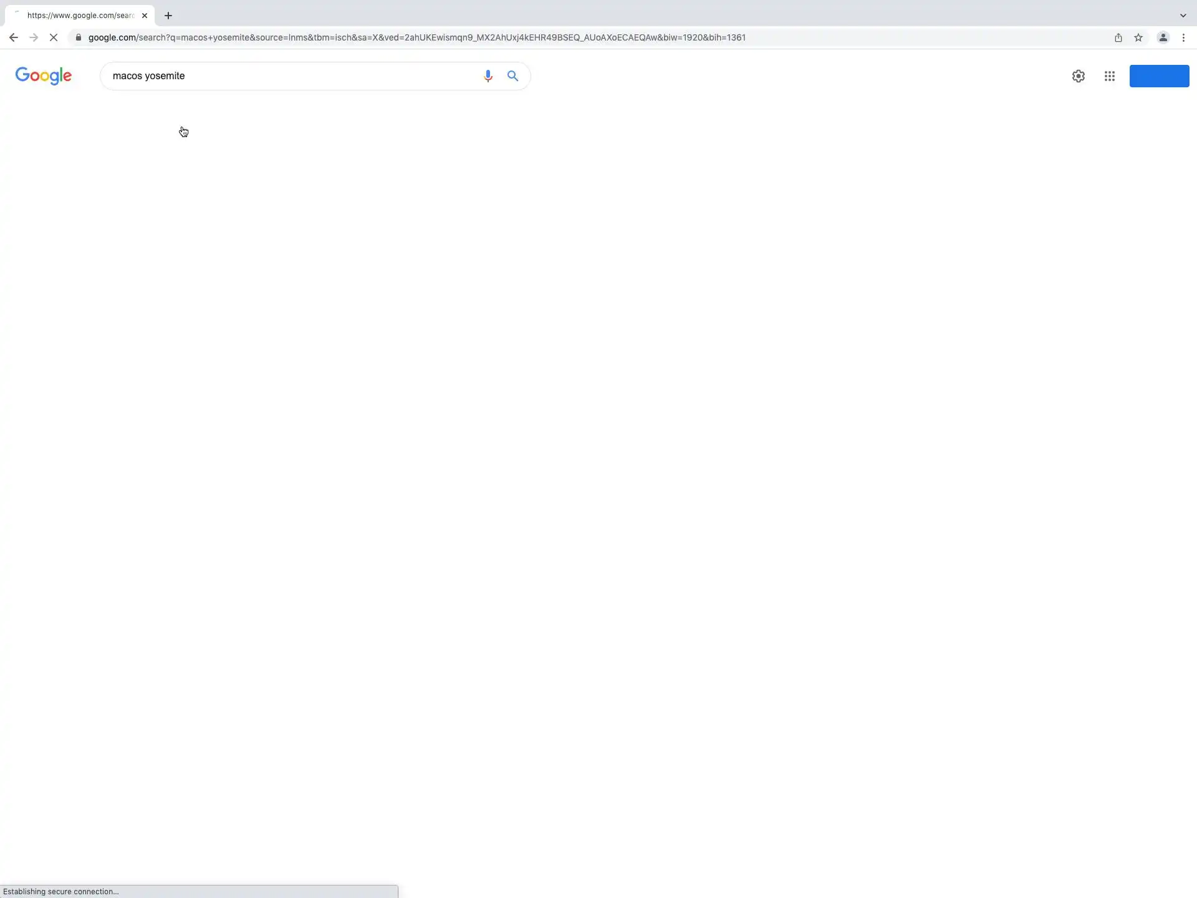Go to Google home via logo

click(44, 76)
